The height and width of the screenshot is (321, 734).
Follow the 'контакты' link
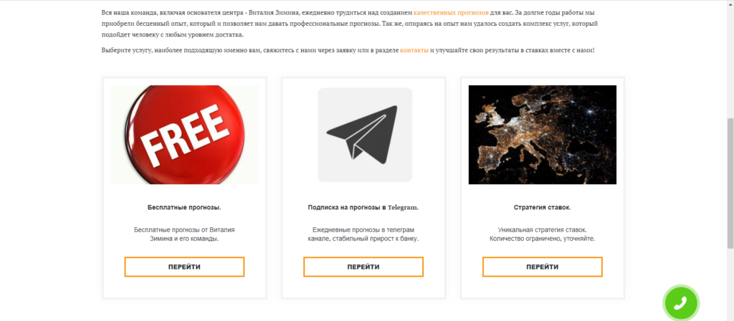click(414, 50)
